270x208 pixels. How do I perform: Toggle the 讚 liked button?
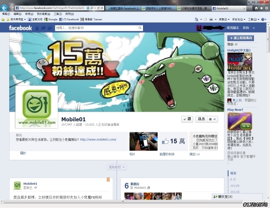coord(187,119)
